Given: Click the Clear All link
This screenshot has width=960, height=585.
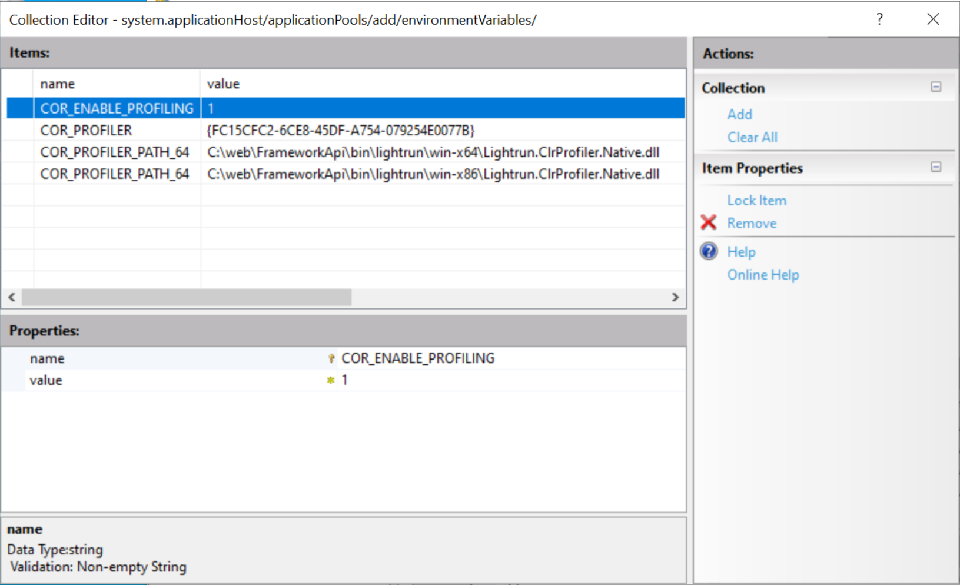Looking at the screenshot, I should [x=752, y=137].
